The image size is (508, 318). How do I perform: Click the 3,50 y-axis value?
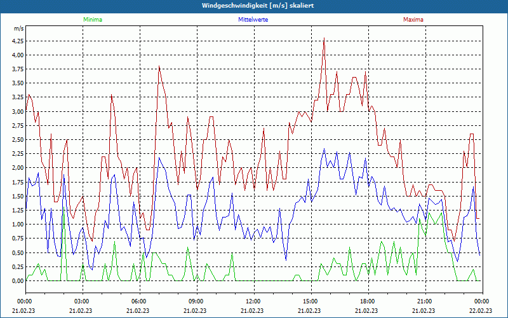point(18,83)
